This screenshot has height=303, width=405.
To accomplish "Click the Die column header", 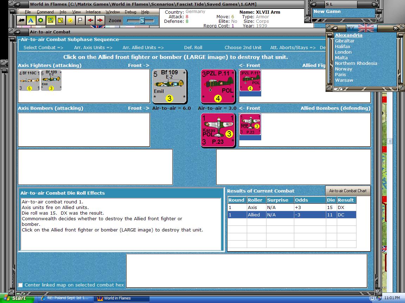I will click(x=331, y=200).
